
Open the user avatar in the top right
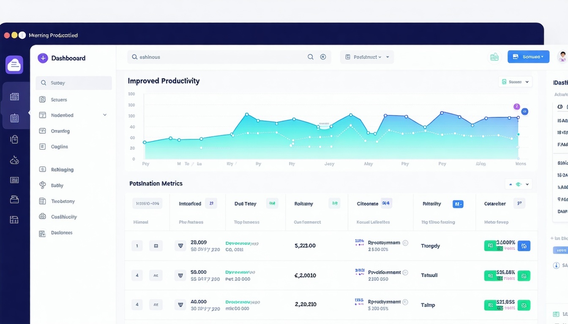[x=562, y=56]
